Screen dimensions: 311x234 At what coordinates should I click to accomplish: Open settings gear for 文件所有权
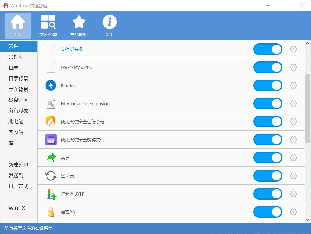point(293,49)
